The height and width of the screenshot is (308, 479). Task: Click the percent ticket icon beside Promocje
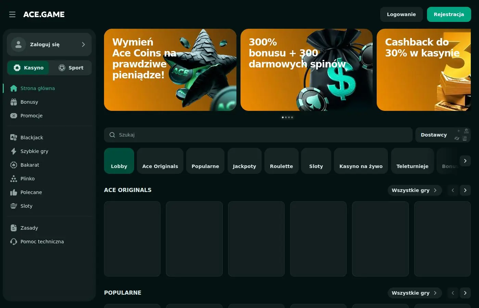[x=14, y=116]
